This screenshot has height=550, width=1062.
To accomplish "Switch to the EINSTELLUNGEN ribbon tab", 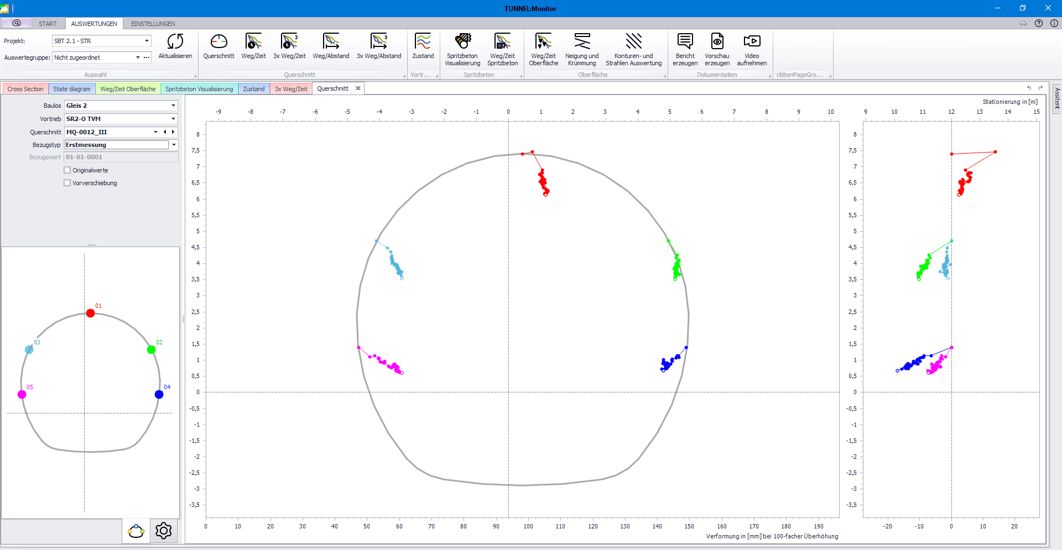I will coord(153,24).
